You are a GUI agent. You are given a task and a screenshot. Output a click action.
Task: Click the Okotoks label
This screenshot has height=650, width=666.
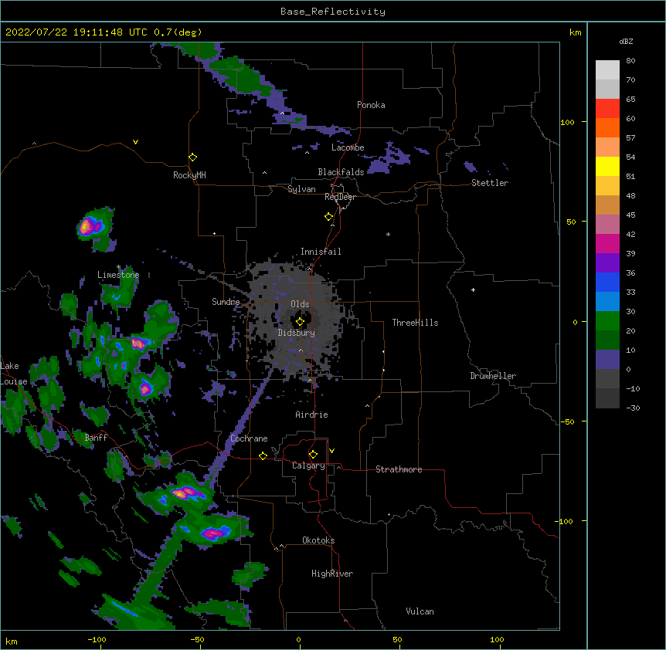pyautogui.click(x=318, y=540)
